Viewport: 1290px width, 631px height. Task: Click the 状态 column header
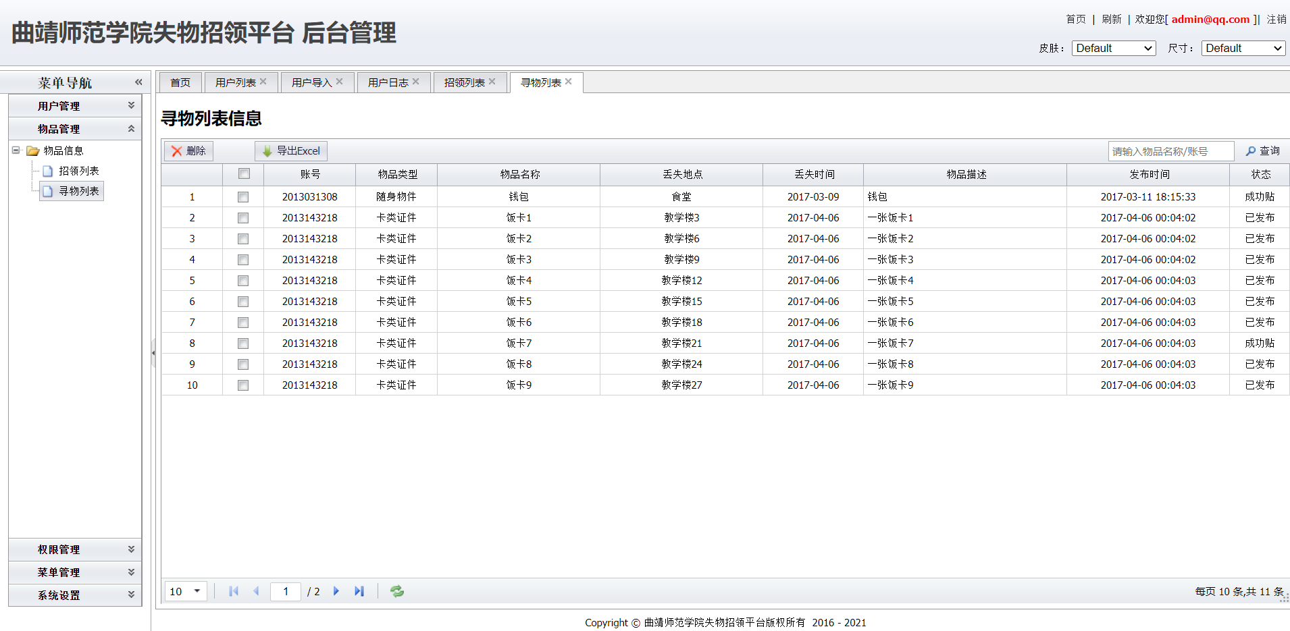(x=1260, y=174)
